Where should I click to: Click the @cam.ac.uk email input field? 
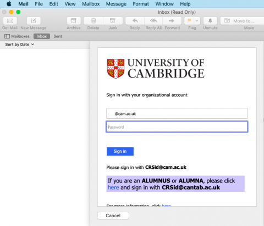[x=177, y=113]
